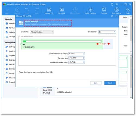This screenshot has height=116, width=136.
Task: Click the SSD Secure Erase icon
Action: pyautogui.click(x=7, y=78)
